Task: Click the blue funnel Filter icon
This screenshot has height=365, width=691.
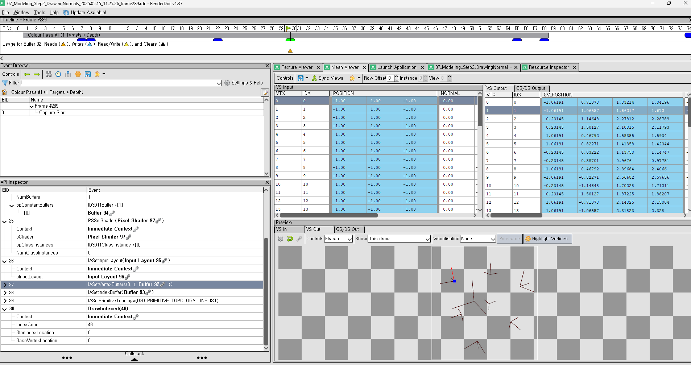Action: tap(5, 83)
